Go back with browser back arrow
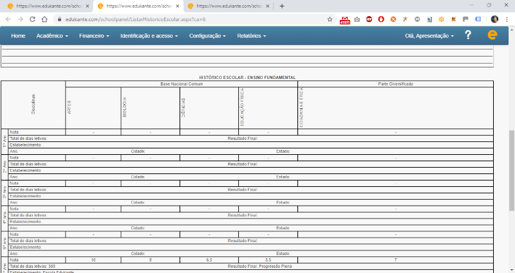The image size is (515, 273). (8, 19)
